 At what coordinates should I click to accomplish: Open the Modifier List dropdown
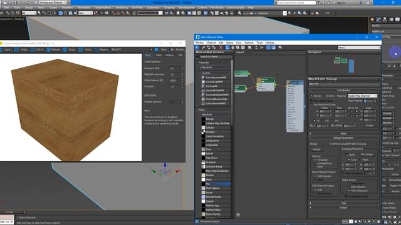coord(386,31)
